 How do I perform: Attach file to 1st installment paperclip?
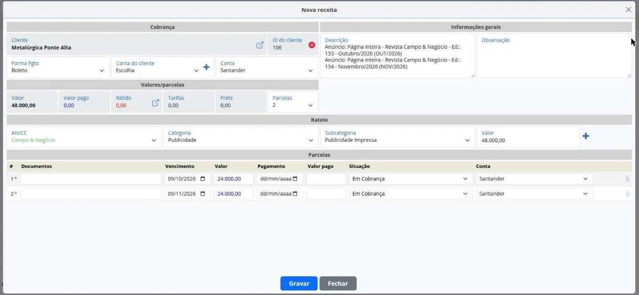point(627,179)
